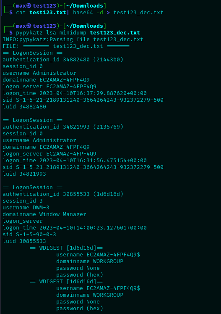Click the domainname Window Manager line
221x314 pixels.
(44, 214)
